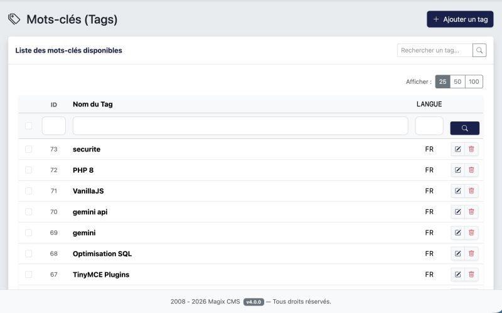
Task: Delete the securite tag
Action: pyautogui.click(x=471, y=149)
